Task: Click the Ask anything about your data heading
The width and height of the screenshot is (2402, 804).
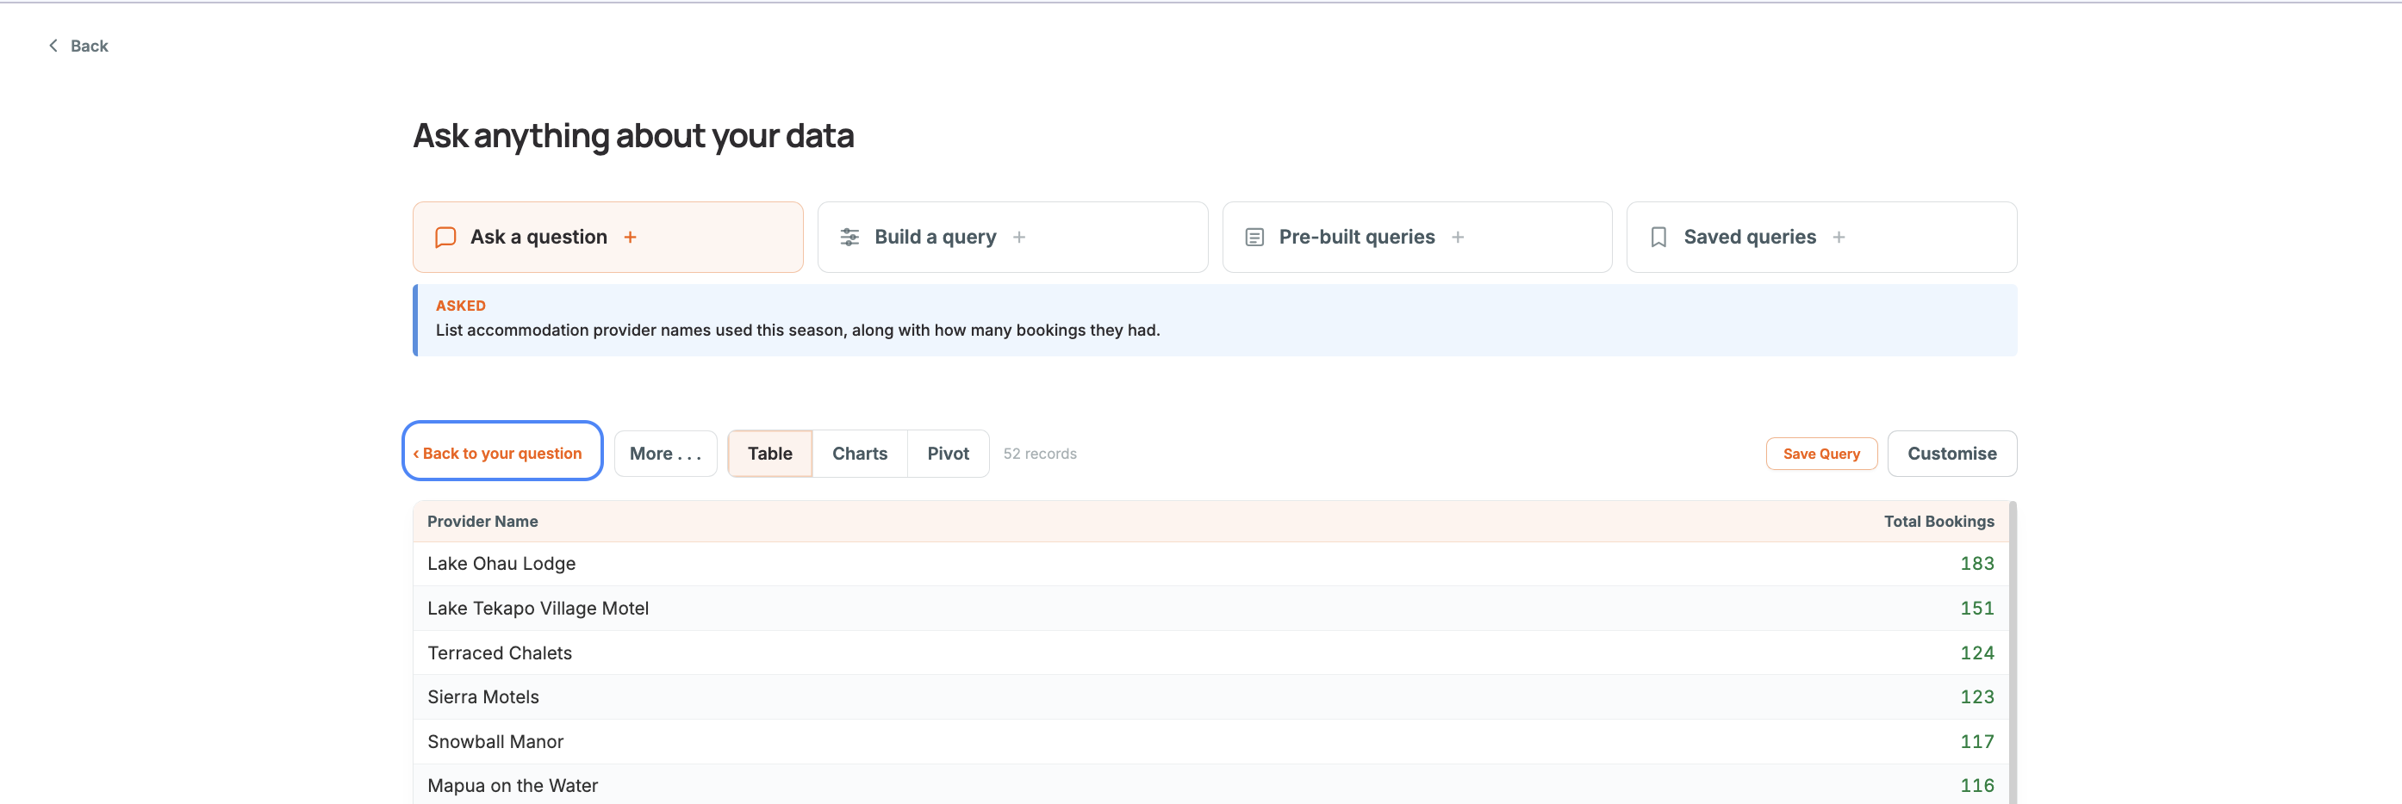Action: tap(633, 136)
